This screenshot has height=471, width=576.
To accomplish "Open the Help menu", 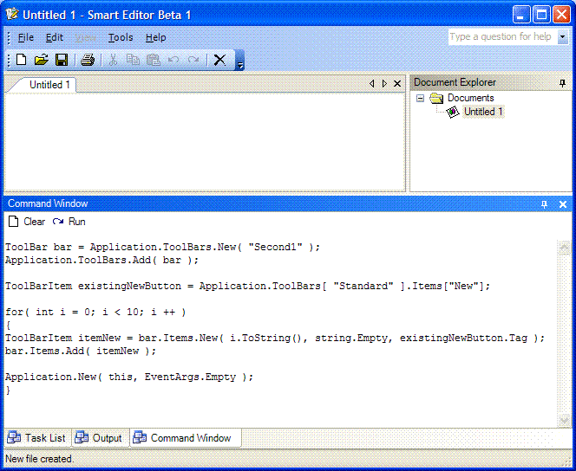I will pyautogui.click(x=156, y=37).
